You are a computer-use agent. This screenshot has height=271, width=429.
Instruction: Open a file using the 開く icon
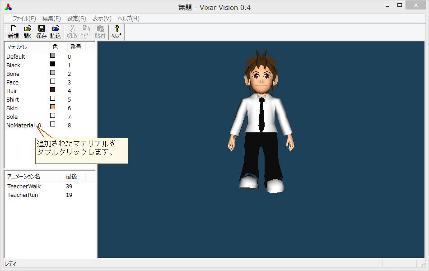coord(27,31)
